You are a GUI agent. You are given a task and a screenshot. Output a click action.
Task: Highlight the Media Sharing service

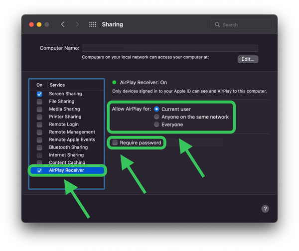(64, 109)
